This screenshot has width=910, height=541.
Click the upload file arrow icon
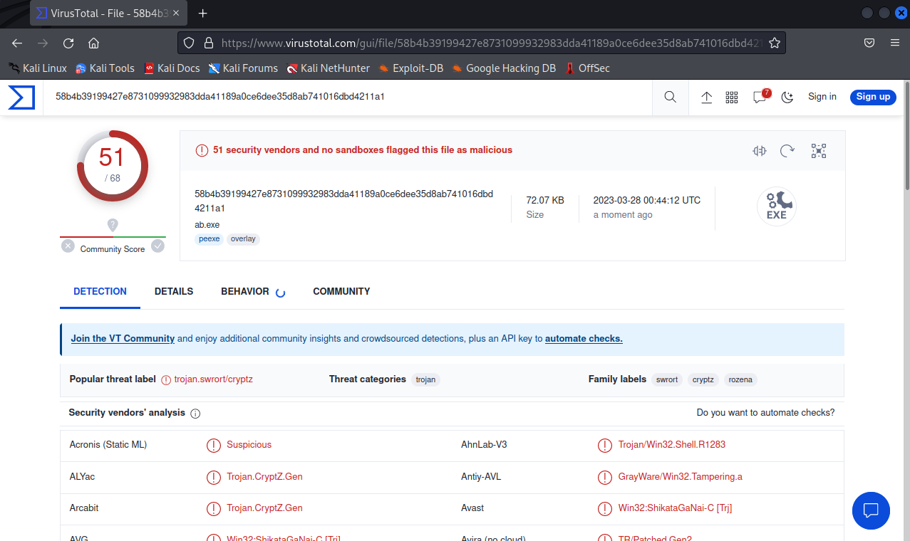tap(706, 98)
